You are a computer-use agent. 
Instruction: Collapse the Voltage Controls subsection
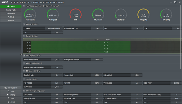pos(24,79)
